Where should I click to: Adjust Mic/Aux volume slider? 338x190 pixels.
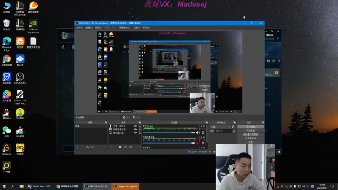169,133
